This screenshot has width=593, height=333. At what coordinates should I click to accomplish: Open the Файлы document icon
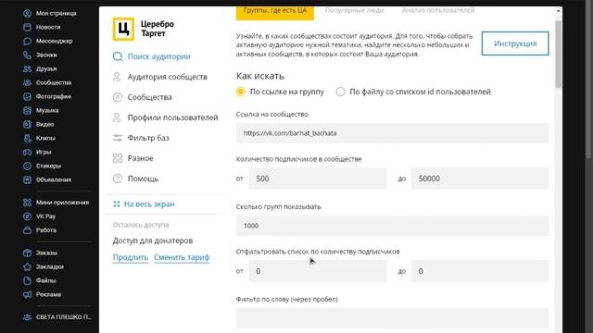[27, 280]
